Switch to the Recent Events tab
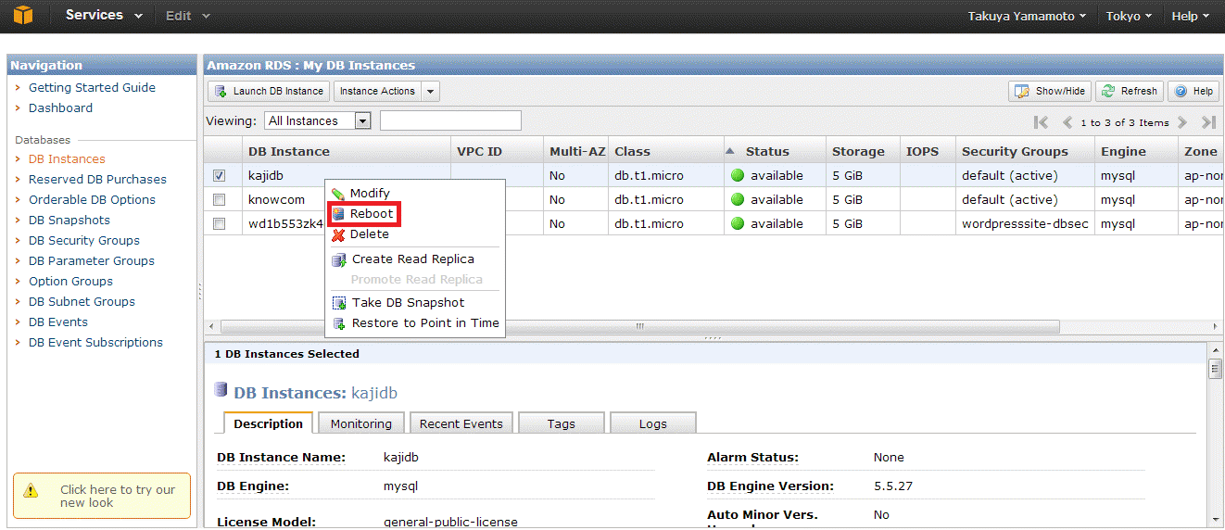The height and width of the screenshot is (530, 1225). [x=461, y=423]
